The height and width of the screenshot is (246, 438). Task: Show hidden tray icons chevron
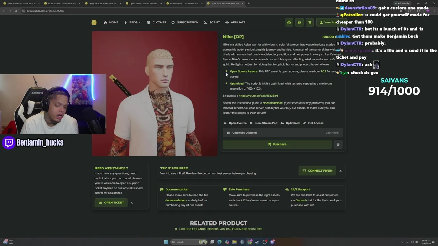tap(402, 242)
